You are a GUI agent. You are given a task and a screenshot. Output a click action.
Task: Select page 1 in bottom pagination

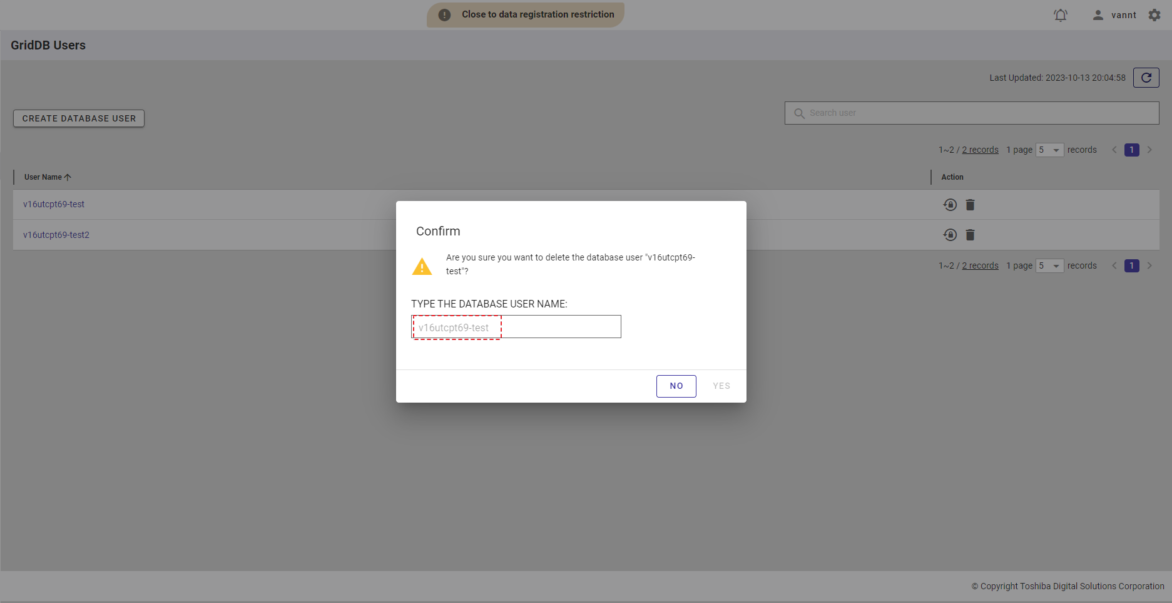pos(1131,266)
